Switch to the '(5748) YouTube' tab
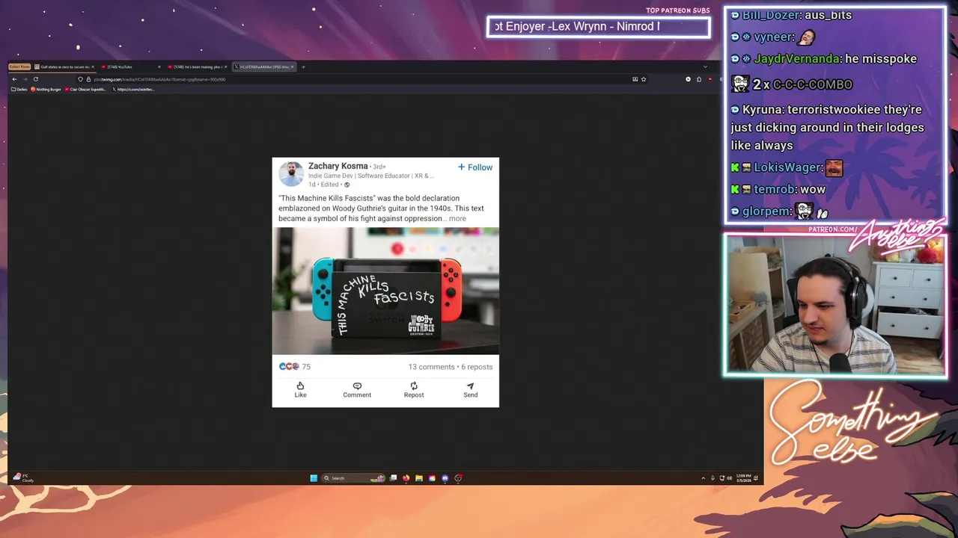958x538 pixels. (130, 67)
